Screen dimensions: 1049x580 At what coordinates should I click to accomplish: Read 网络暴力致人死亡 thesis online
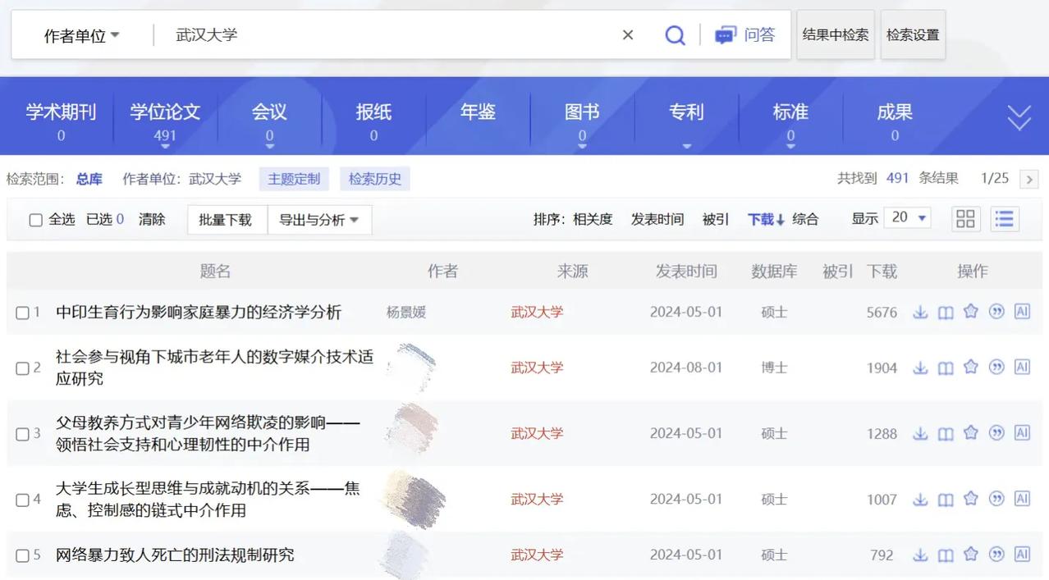coord(946,555)
